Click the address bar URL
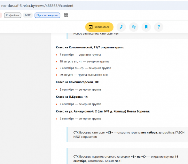This screenshot has width=188, height=164. [37, 6]
